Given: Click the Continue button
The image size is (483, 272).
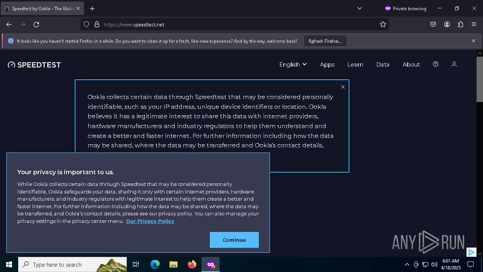Looking at the screenshot, I should click(234, 240).
